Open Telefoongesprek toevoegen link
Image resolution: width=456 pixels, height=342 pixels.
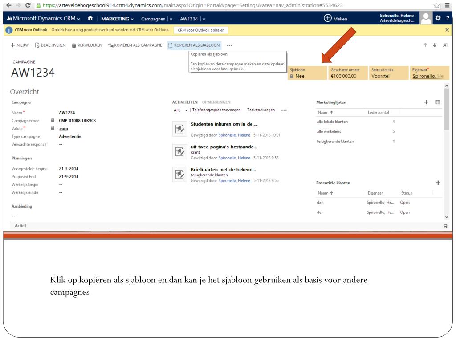pyautogui.click(x=216, y=110)
